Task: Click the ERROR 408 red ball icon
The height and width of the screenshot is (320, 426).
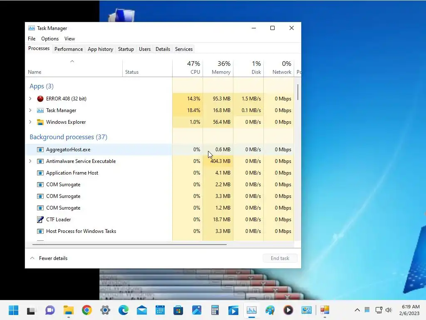Action: 40,99
